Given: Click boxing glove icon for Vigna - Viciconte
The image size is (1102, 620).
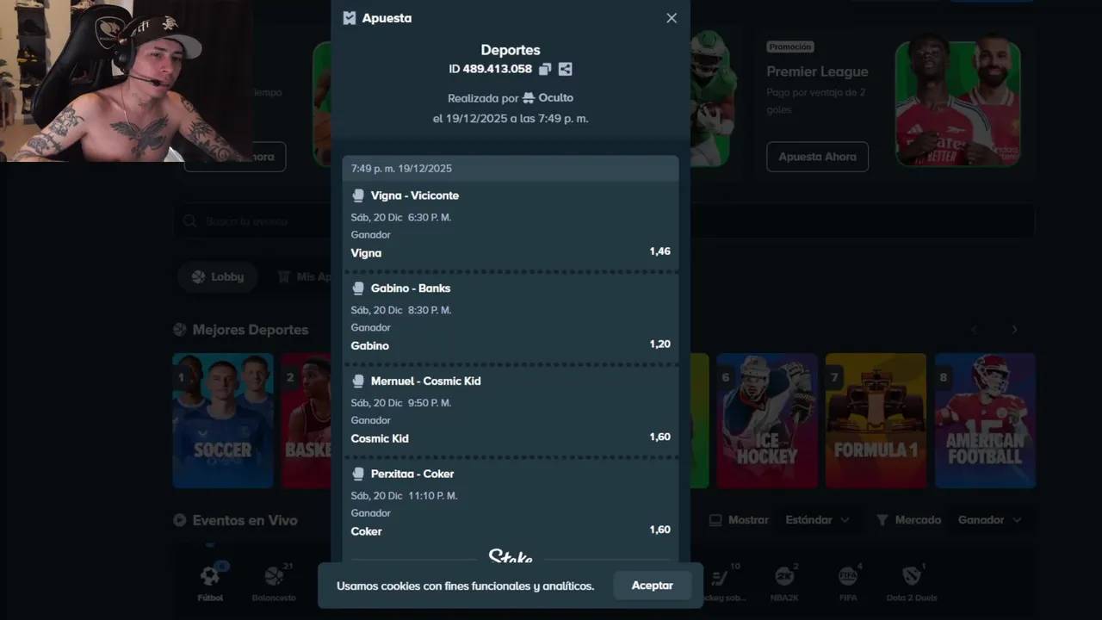Looking at the screenshot, I should [x=358, y=195].
